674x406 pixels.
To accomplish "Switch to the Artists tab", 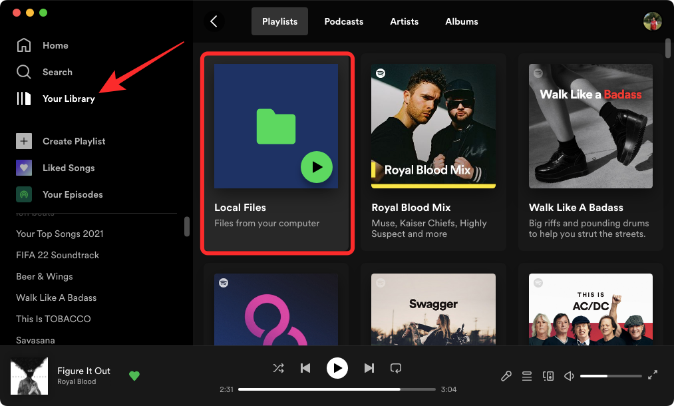I will 404,21.
